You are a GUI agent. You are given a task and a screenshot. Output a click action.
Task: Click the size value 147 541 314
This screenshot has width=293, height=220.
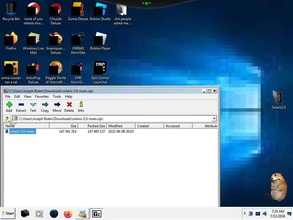[x=68, y=131]
